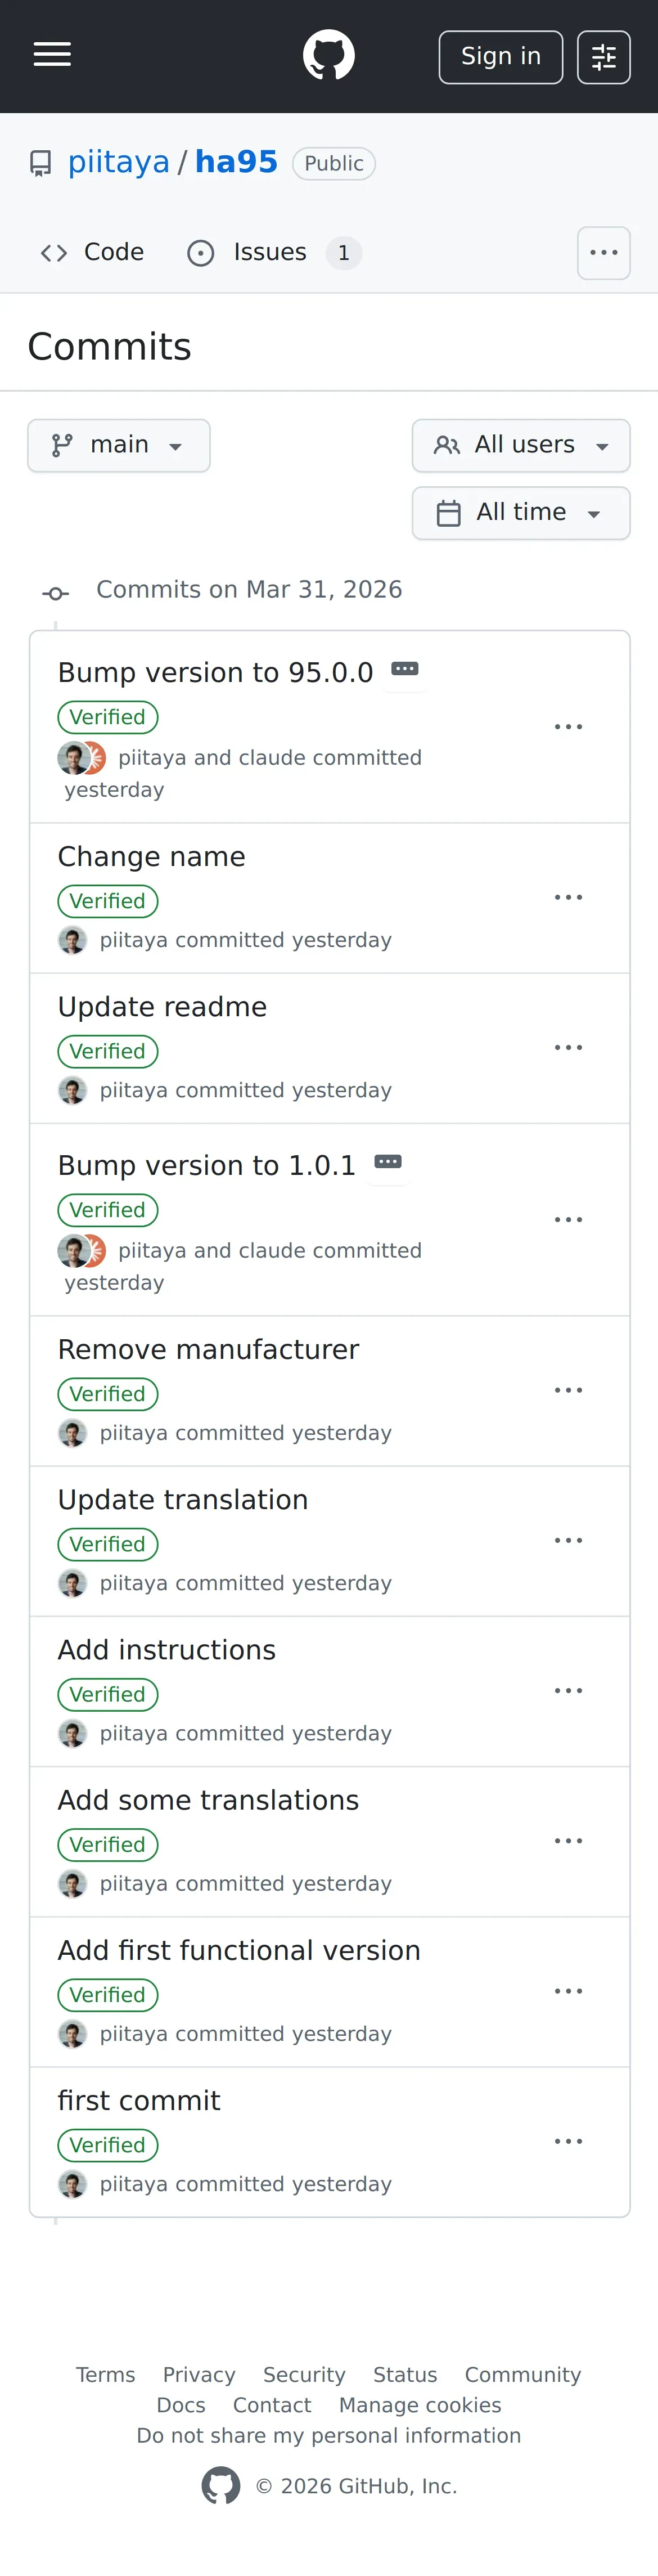Expand the 95.0.0 commit message ellipsis
Viewport: 658px width, 2576px height.
405,669
